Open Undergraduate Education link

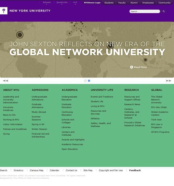(x=69, y=98)
